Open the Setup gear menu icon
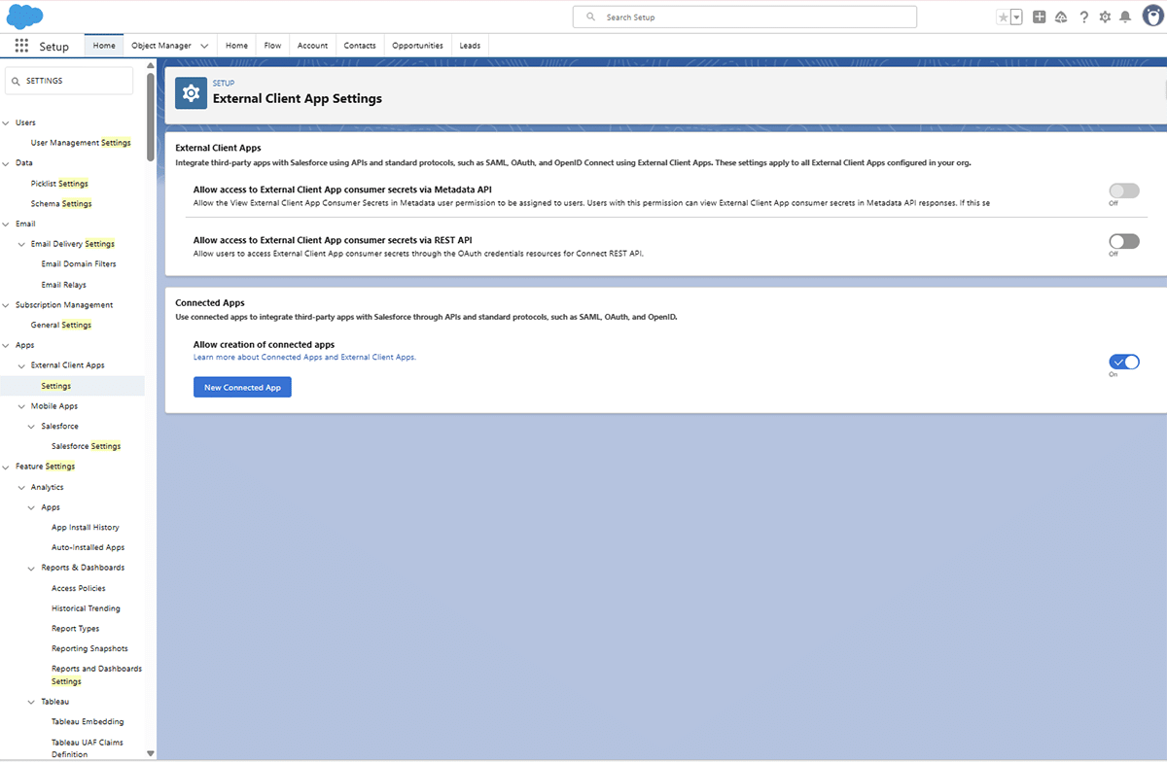 coord(1105,17)
